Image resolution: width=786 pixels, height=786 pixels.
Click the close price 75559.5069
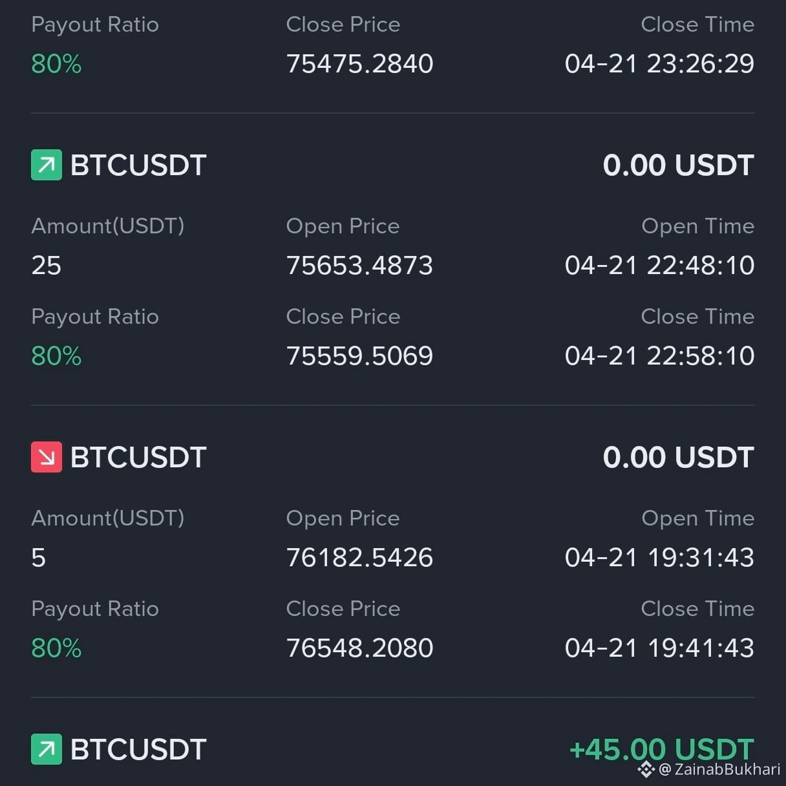tap(359, 356)
